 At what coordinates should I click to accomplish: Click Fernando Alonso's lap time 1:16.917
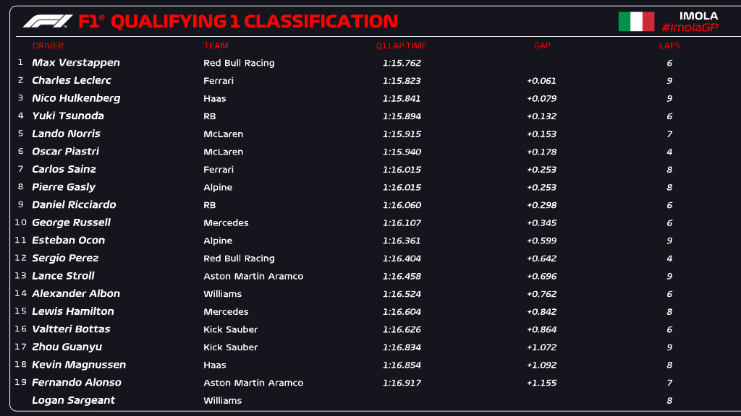click(402, 383)
